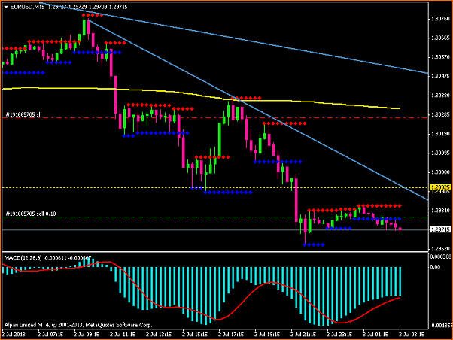The image size is (453, 340).
Task: Select the '#191665705 sl' stop loss label
Action: point(23,114)
